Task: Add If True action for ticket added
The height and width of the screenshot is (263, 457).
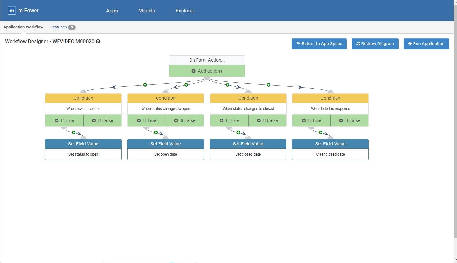Action: click(x=64, y=120)
